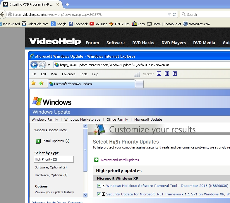Open the Favorites Center star
Image resolution: width=230 pixels, height=203 pixels.
33,83
